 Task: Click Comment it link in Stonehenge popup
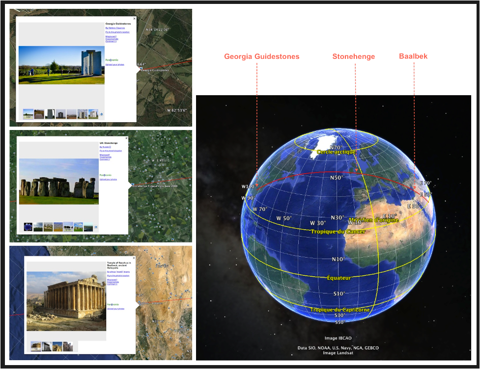[105, 159]
